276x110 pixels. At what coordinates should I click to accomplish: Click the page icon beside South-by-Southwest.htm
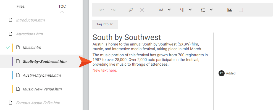18,61
